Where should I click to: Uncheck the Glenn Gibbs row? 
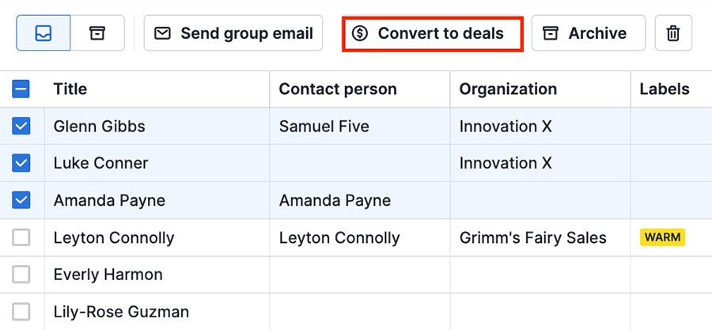[x=21, y=127]
